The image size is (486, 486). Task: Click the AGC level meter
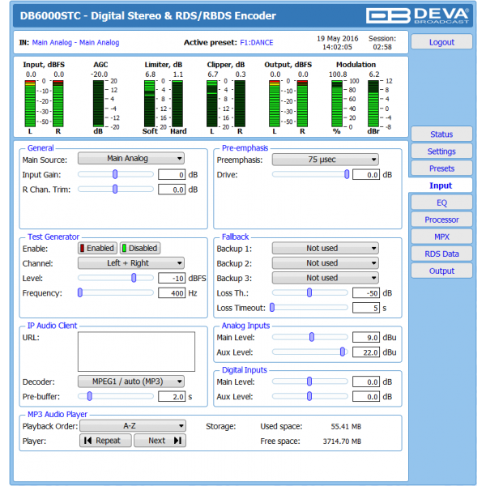tap(98, 104)
